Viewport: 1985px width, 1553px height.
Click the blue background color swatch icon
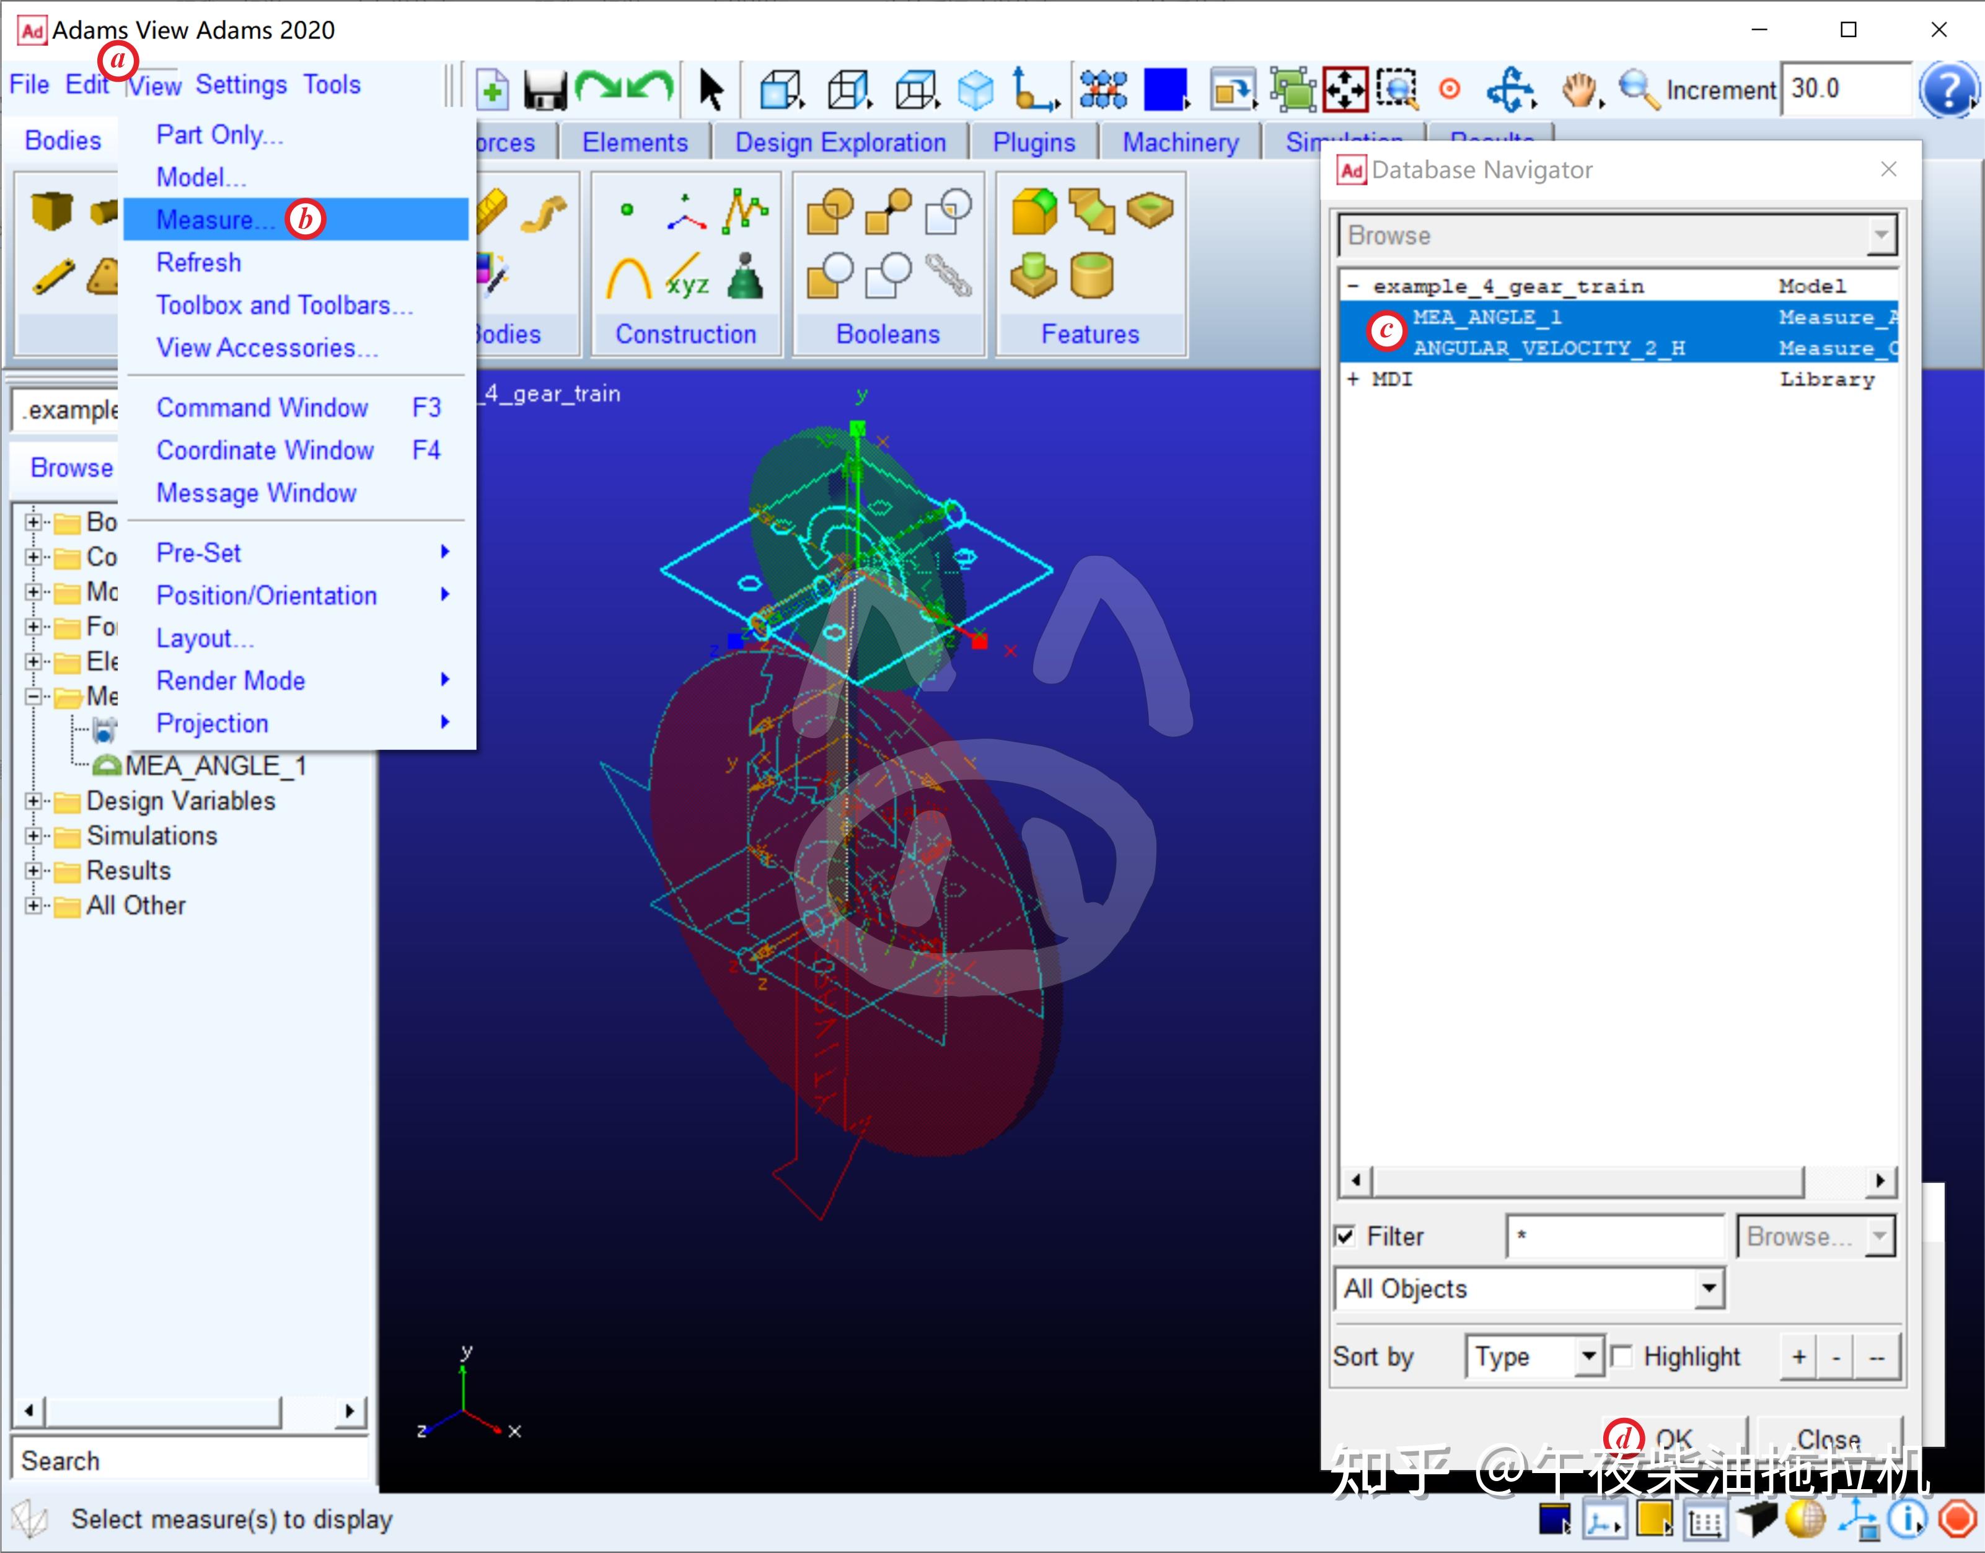click(x=1165, y=89)
